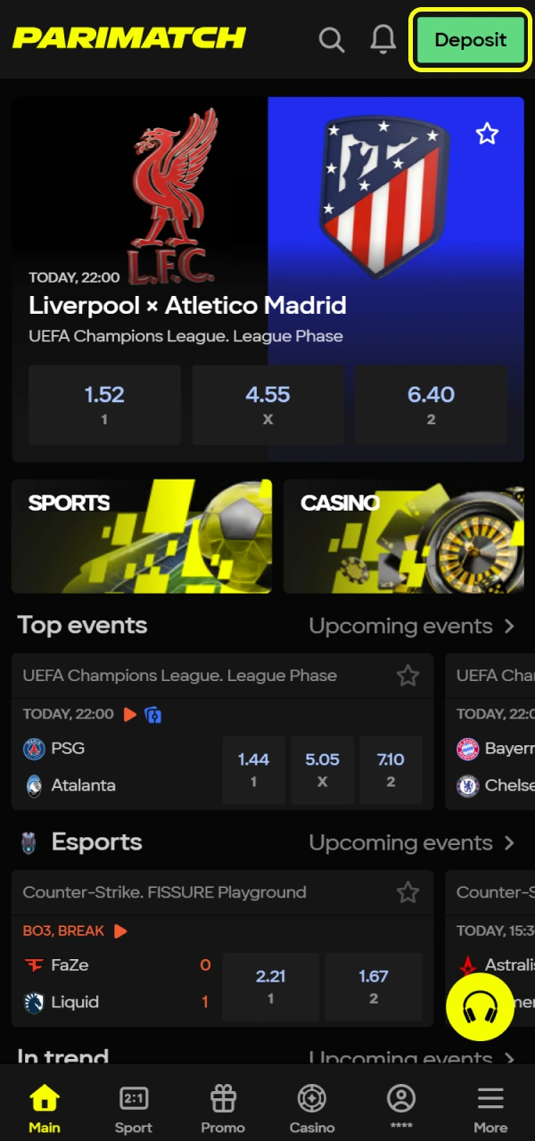
Task: Click the green Deposit button
Action: 470,40
